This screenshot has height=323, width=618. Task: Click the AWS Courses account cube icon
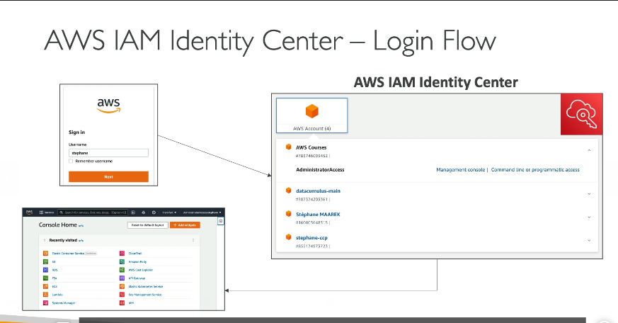coord(289,147)
